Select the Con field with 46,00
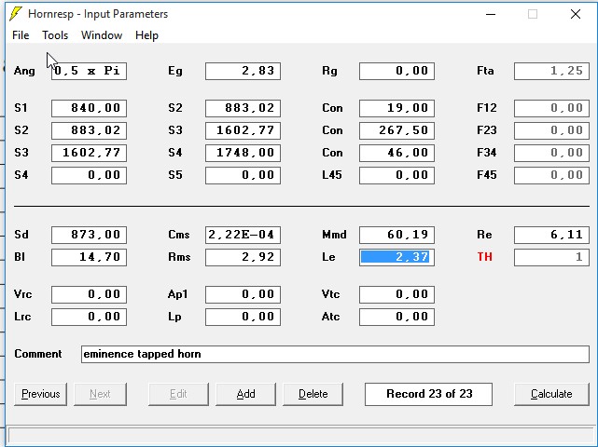The width and height of the screenshot is (598, 447). point(396,153)
